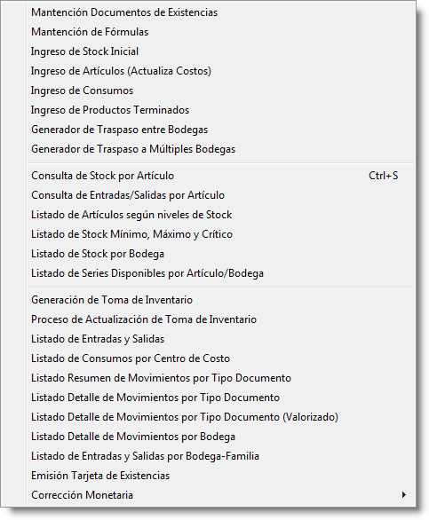Open Mantención Documentos de Existencias
The width and height of the screenshot is (429, 520).
point(221,12)
